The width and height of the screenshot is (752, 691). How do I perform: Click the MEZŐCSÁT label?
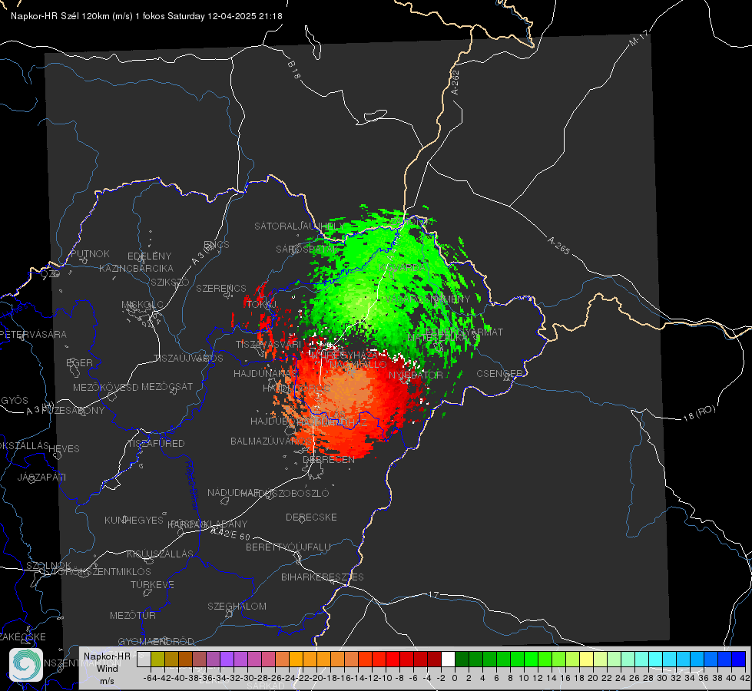pyautogui.click(x=167, y=386)
